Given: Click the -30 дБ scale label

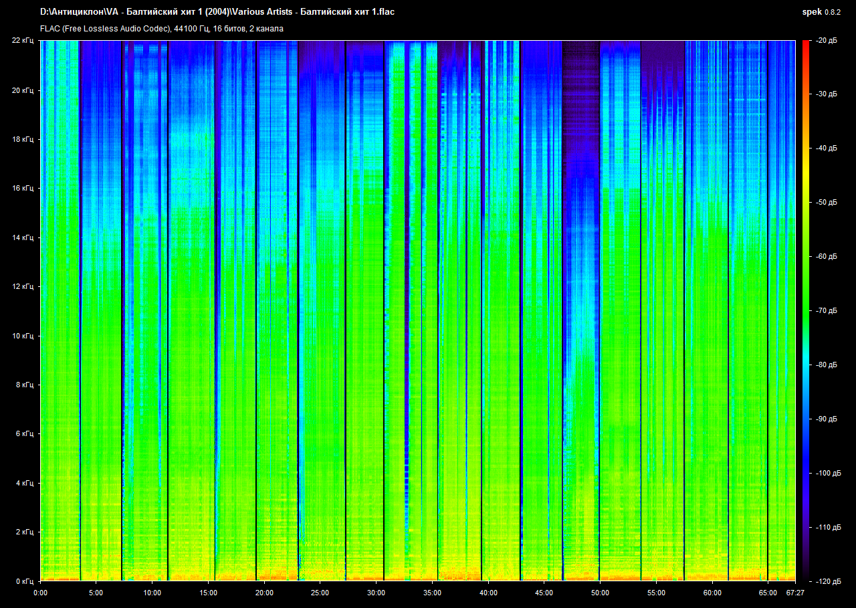Looking at the screenshot, I should 826,95.
